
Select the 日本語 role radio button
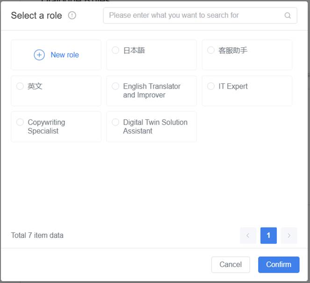pos(115,50)
